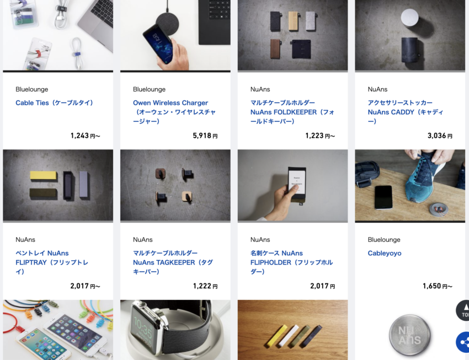Click the back-to-top arrow icon

click(x=463, y=310)
